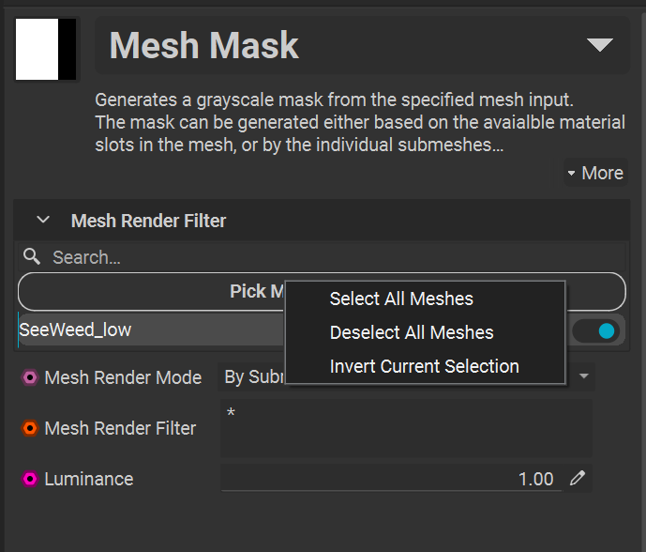Click the Mesh Render Mode label text
Screen dimensions: 646x552
coord(123,377)
